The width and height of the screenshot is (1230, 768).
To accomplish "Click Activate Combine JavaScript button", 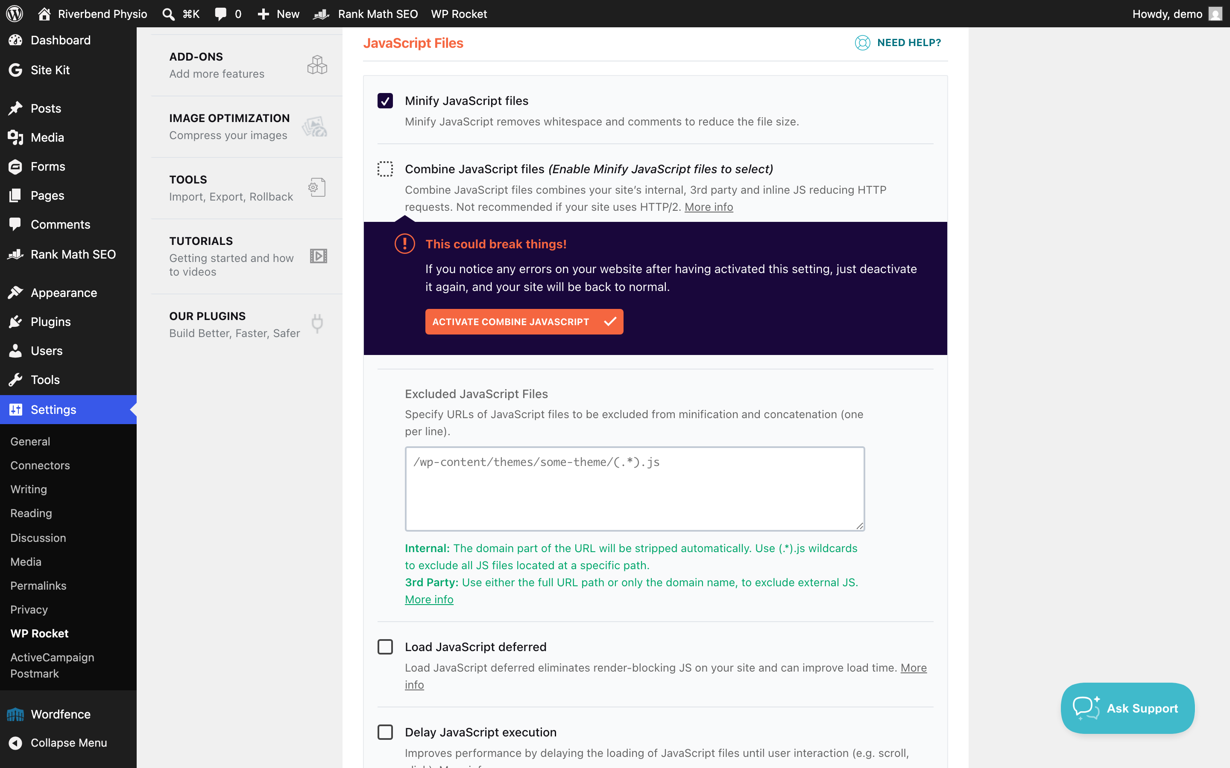I will 524,322.
